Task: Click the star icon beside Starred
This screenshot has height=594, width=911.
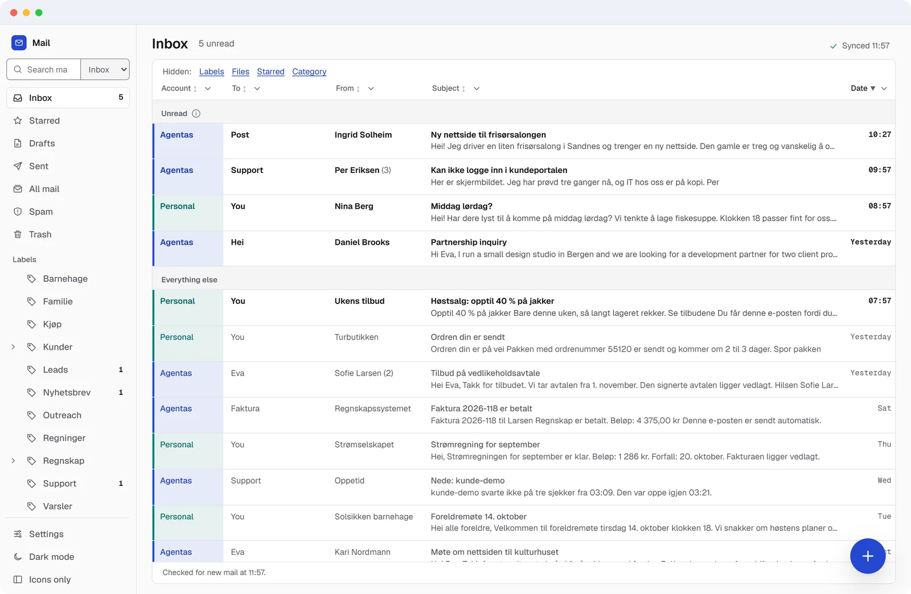Action: point(18,121)
